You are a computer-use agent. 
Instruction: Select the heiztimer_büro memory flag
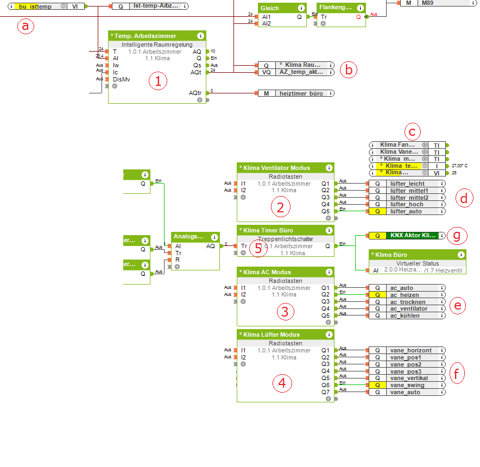click(296, 93)
